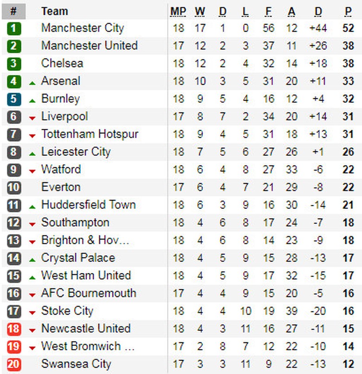Image resolution: width=362 pixels, height=374 pixels.
Task: Click the red down arrow beside Newcastle United
Action: point(32,330)
